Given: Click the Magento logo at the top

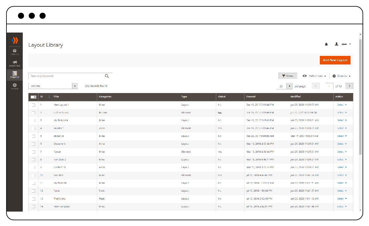Looking at the screenshot, I should click(15, 40).
